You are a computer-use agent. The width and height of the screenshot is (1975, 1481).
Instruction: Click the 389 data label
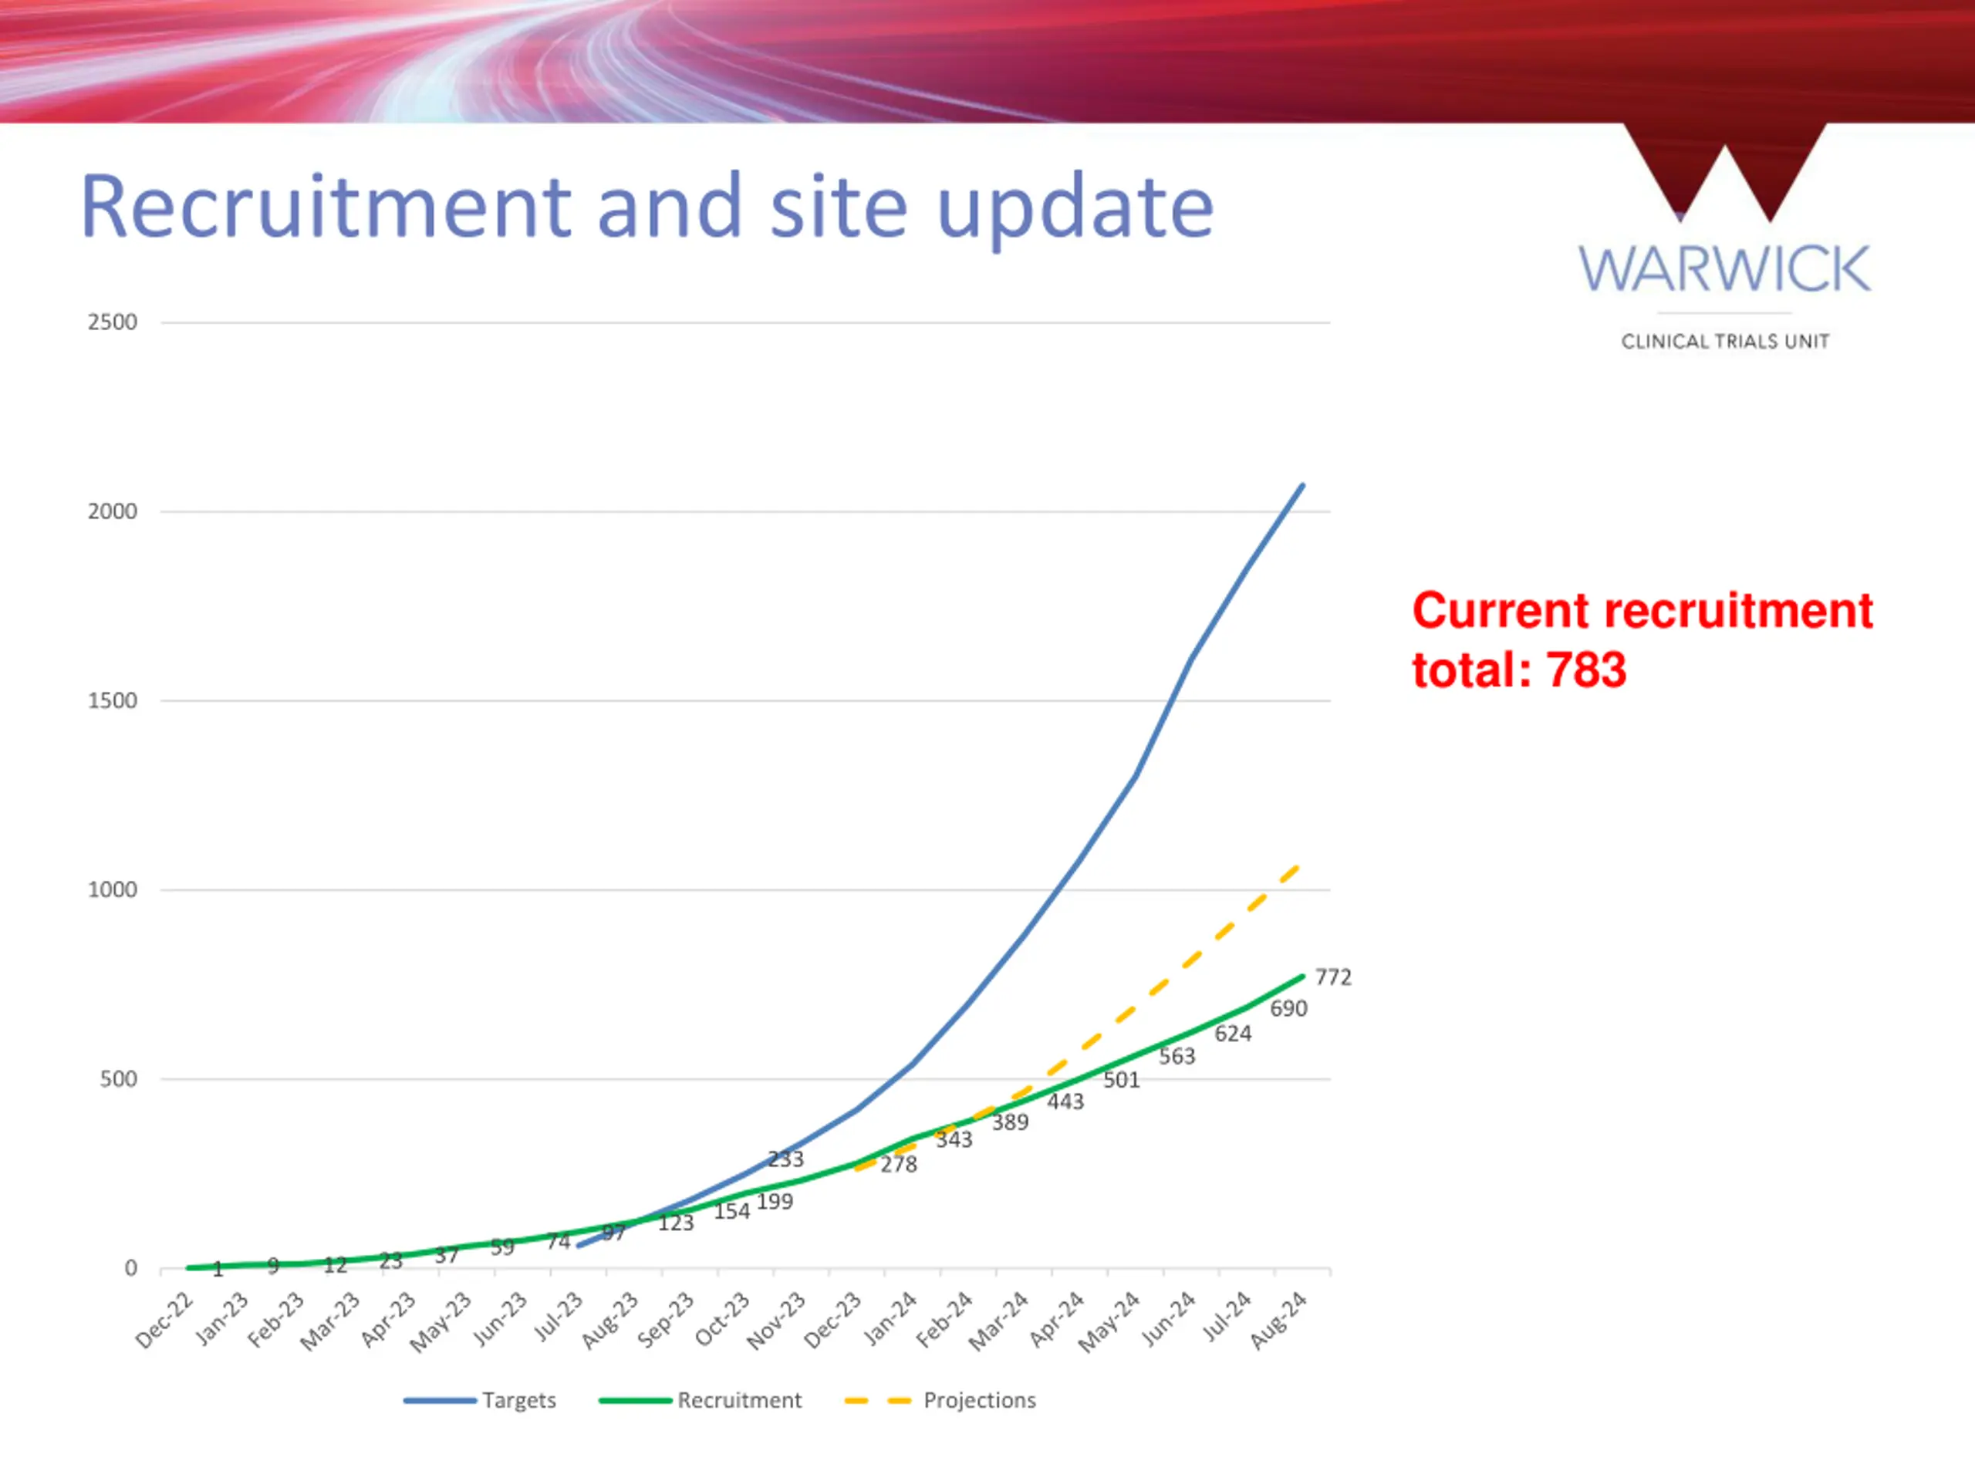pos(1010,1122)
